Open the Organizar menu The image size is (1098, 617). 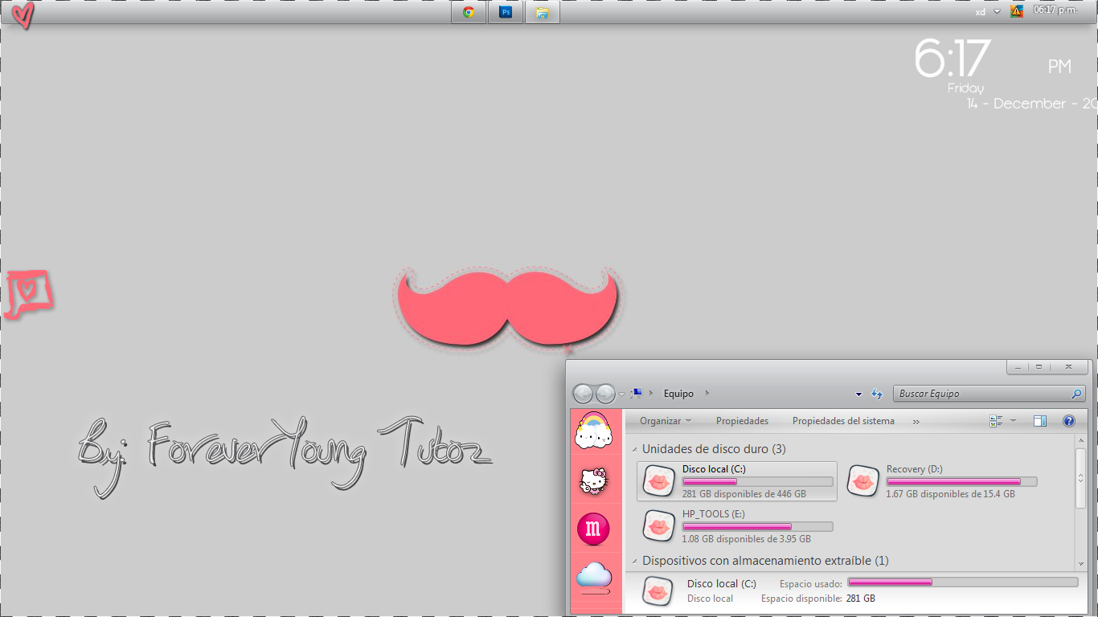[666, 421]
